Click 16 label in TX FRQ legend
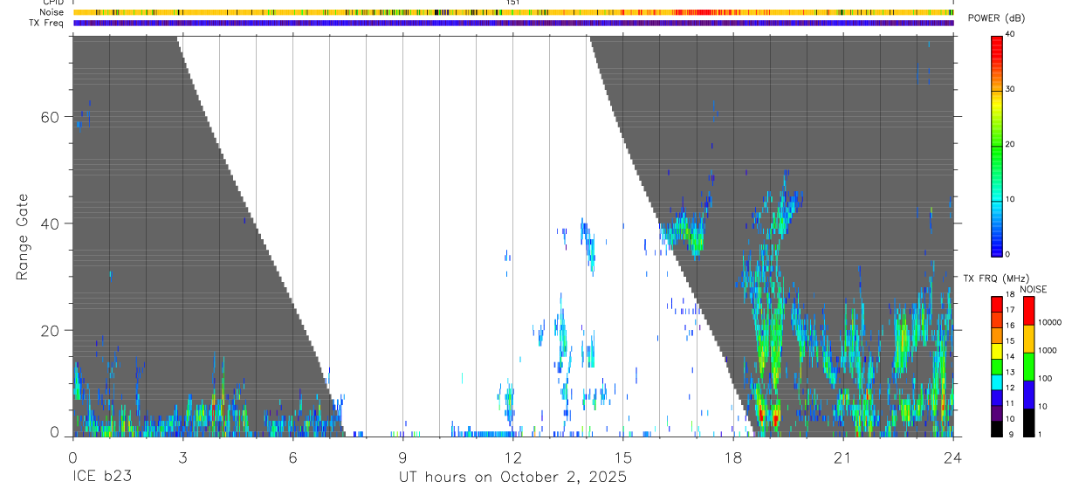The image size is (1072, 495). tap(1010, 326)
